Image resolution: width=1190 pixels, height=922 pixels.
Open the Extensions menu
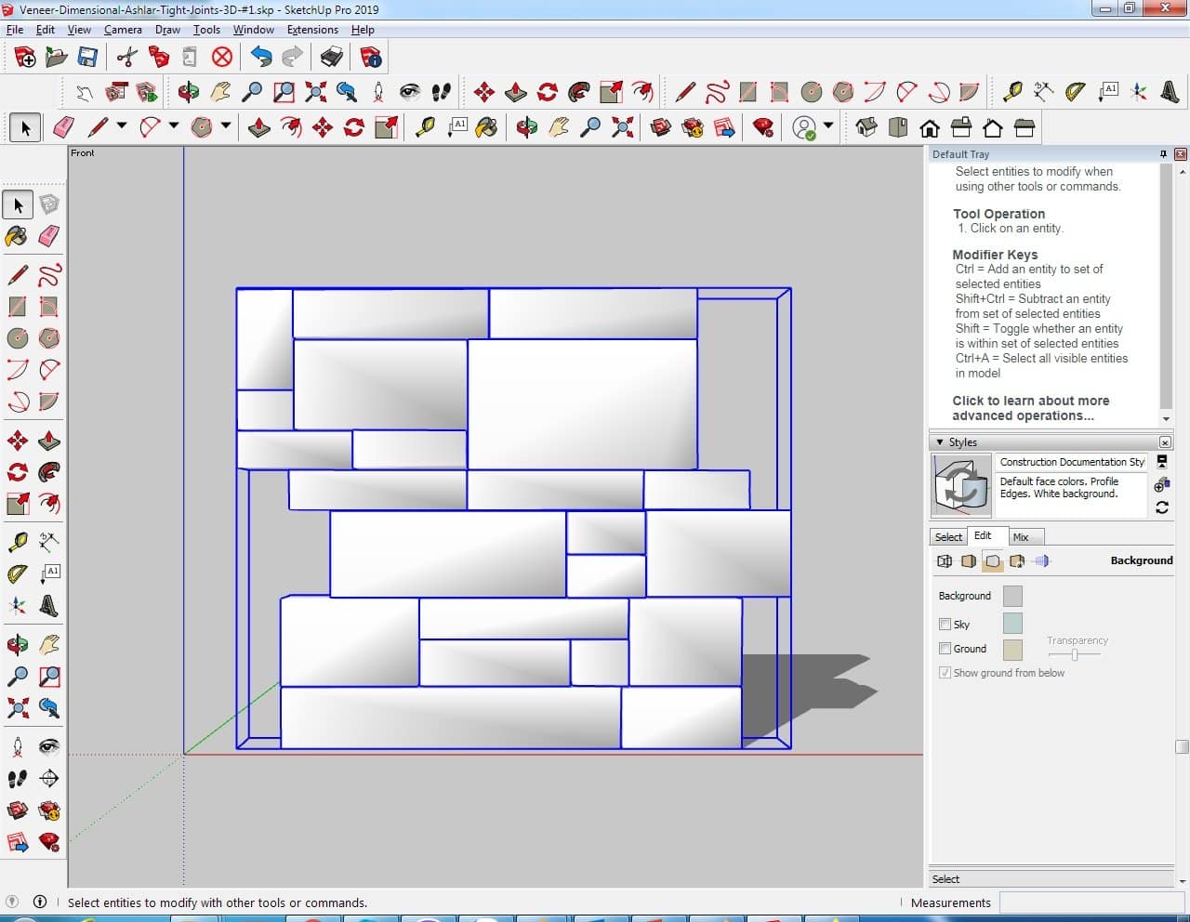click(312, 30)
